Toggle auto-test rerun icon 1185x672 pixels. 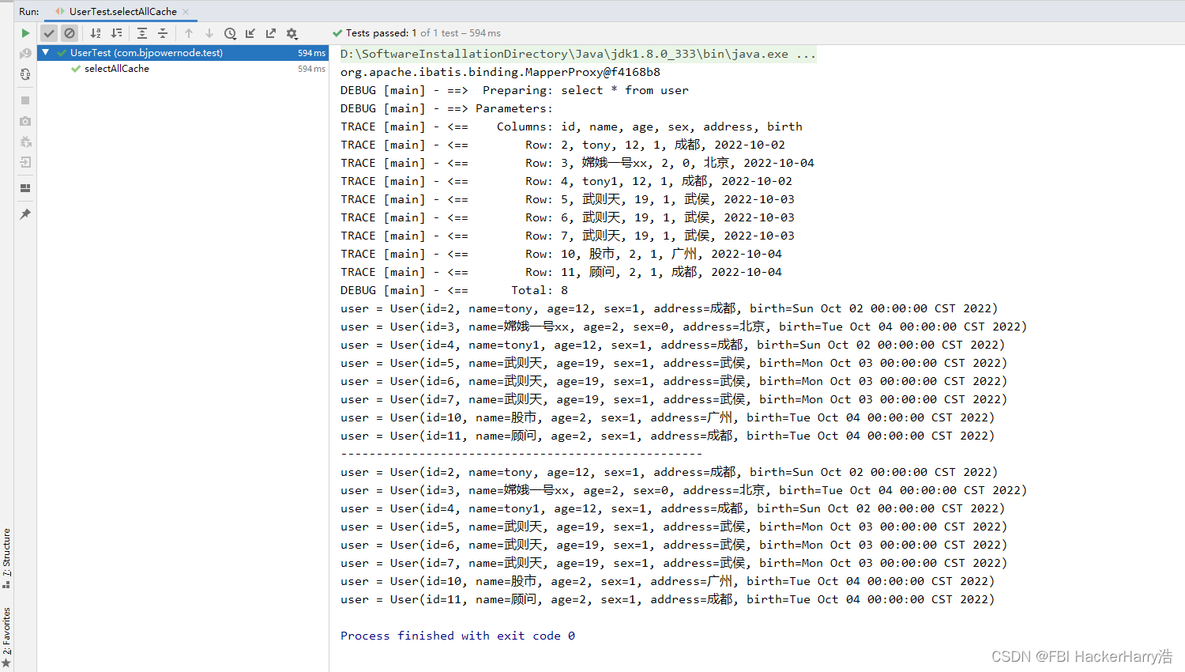(25, 74)
